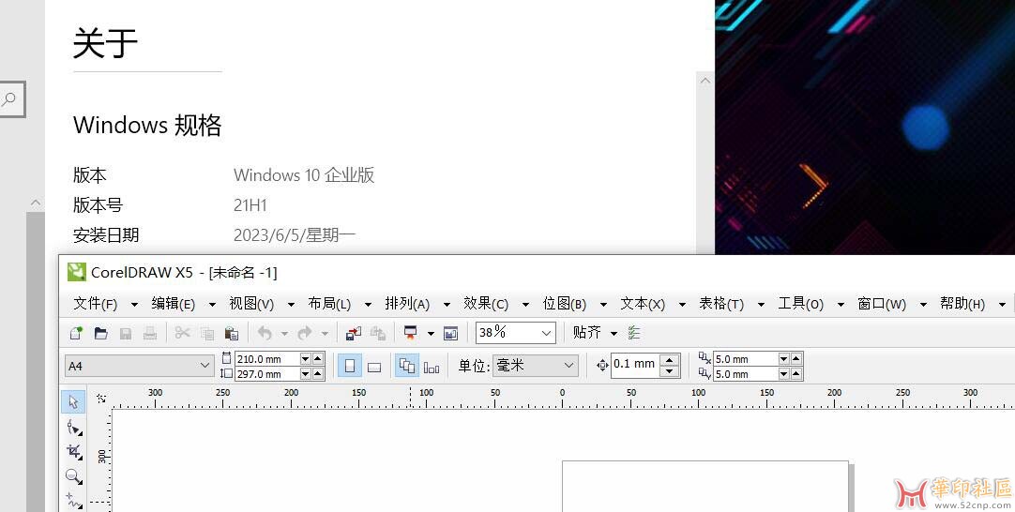Open the 表格(T) menu
1015x512 pixels.
[721, 304]
